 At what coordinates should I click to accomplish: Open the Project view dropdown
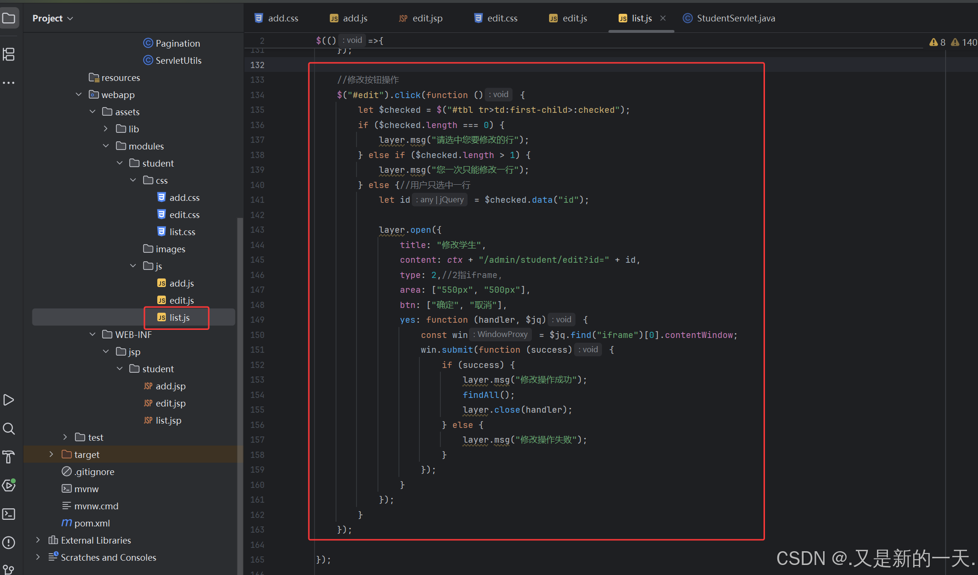point(52,18)
